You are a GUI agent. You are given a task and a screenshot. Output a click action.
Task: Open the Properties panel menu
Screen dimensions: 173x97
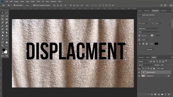[172, 11]
